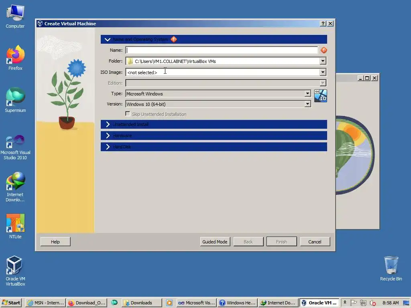The image size is (411, 308).
Task: Switch to Oracle VM taskbar item
Action: (x=319, y=303)
